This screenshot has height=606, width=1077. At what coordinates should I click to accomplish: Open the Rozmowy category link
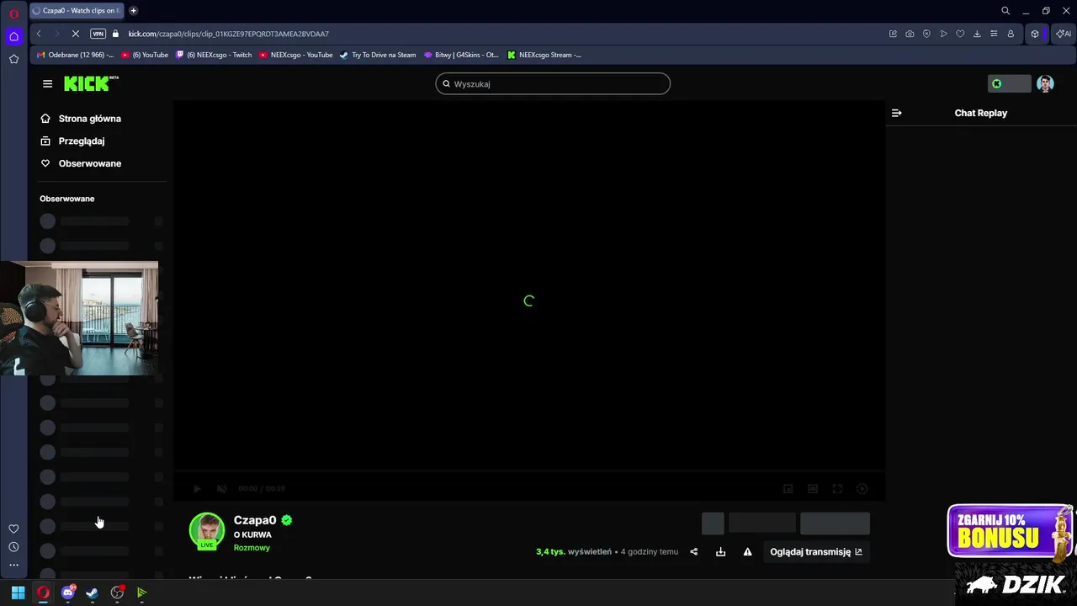click(x=252, y=548)
